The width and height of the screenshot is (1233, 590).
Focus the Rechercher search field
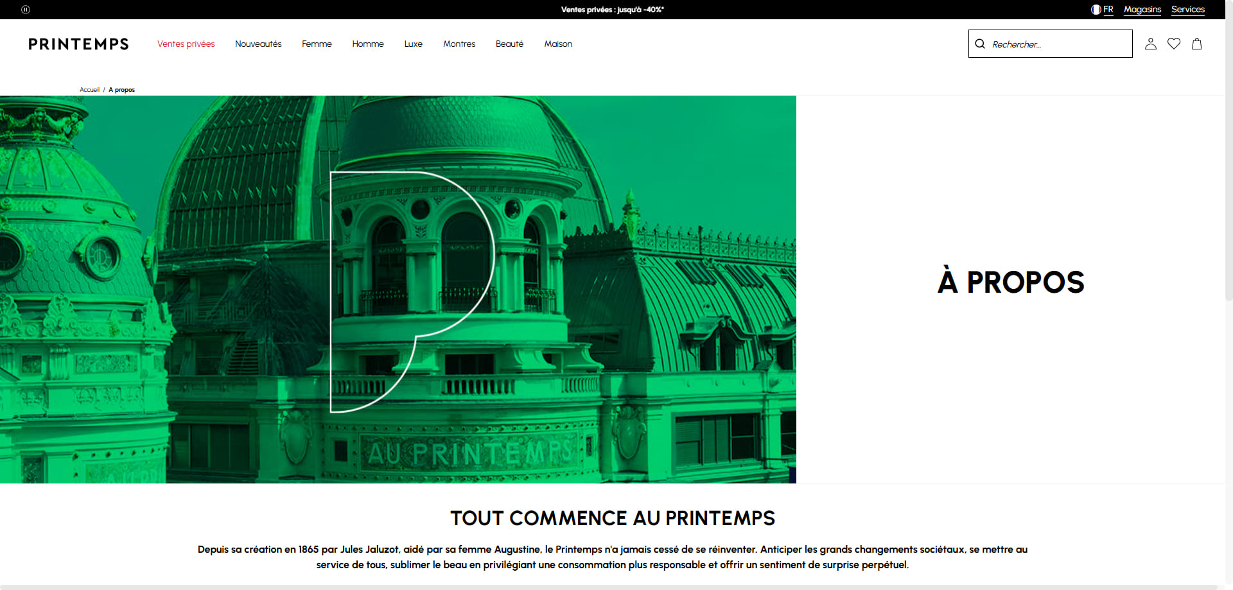tap(1051, 44)
